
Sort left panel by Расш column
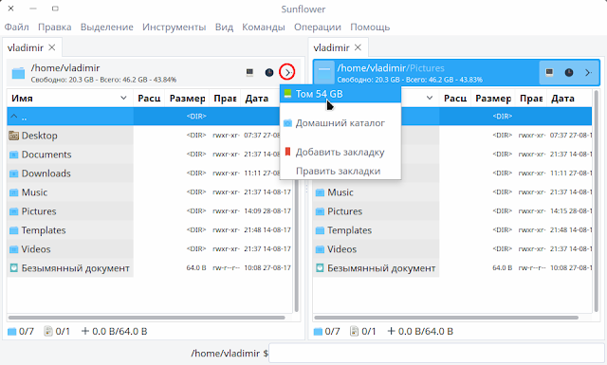pyautogui.click(x=149, y=99)
